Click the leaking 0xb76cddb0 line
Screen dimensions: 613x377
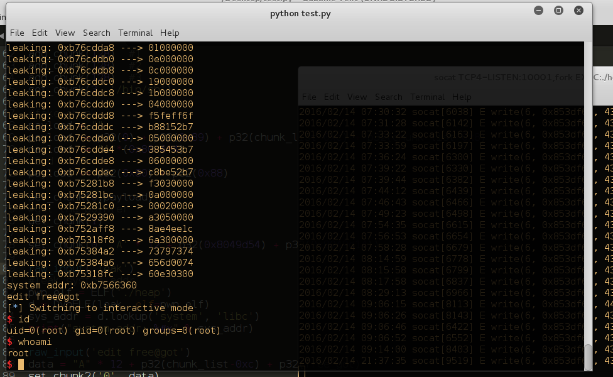(100, 59)
